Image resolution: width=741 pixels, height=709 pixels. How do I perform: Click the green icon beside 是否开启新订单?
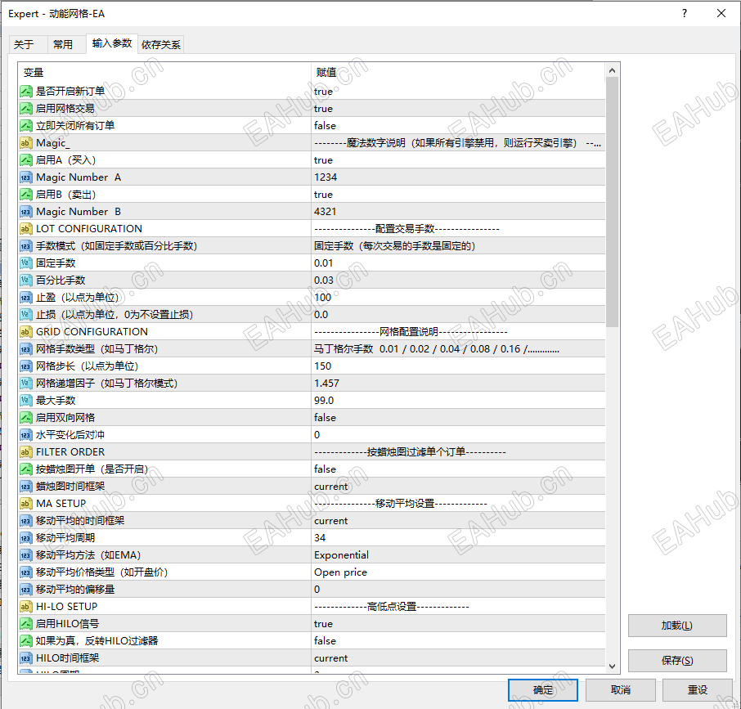[25, 91]
